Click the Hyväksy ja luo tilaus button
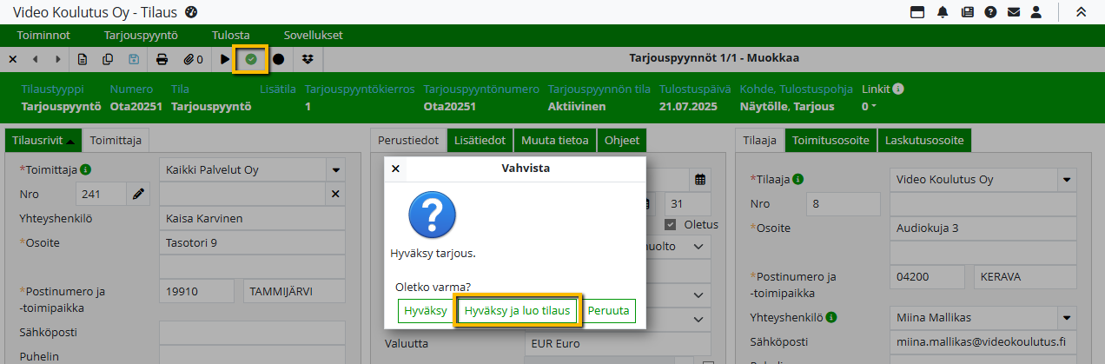The image size is (1105, 364). point(517,311)
